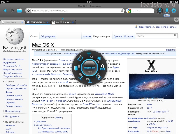Close the Mac OS X Wikipedia tab
179x134 pixels.
[73, 22]
